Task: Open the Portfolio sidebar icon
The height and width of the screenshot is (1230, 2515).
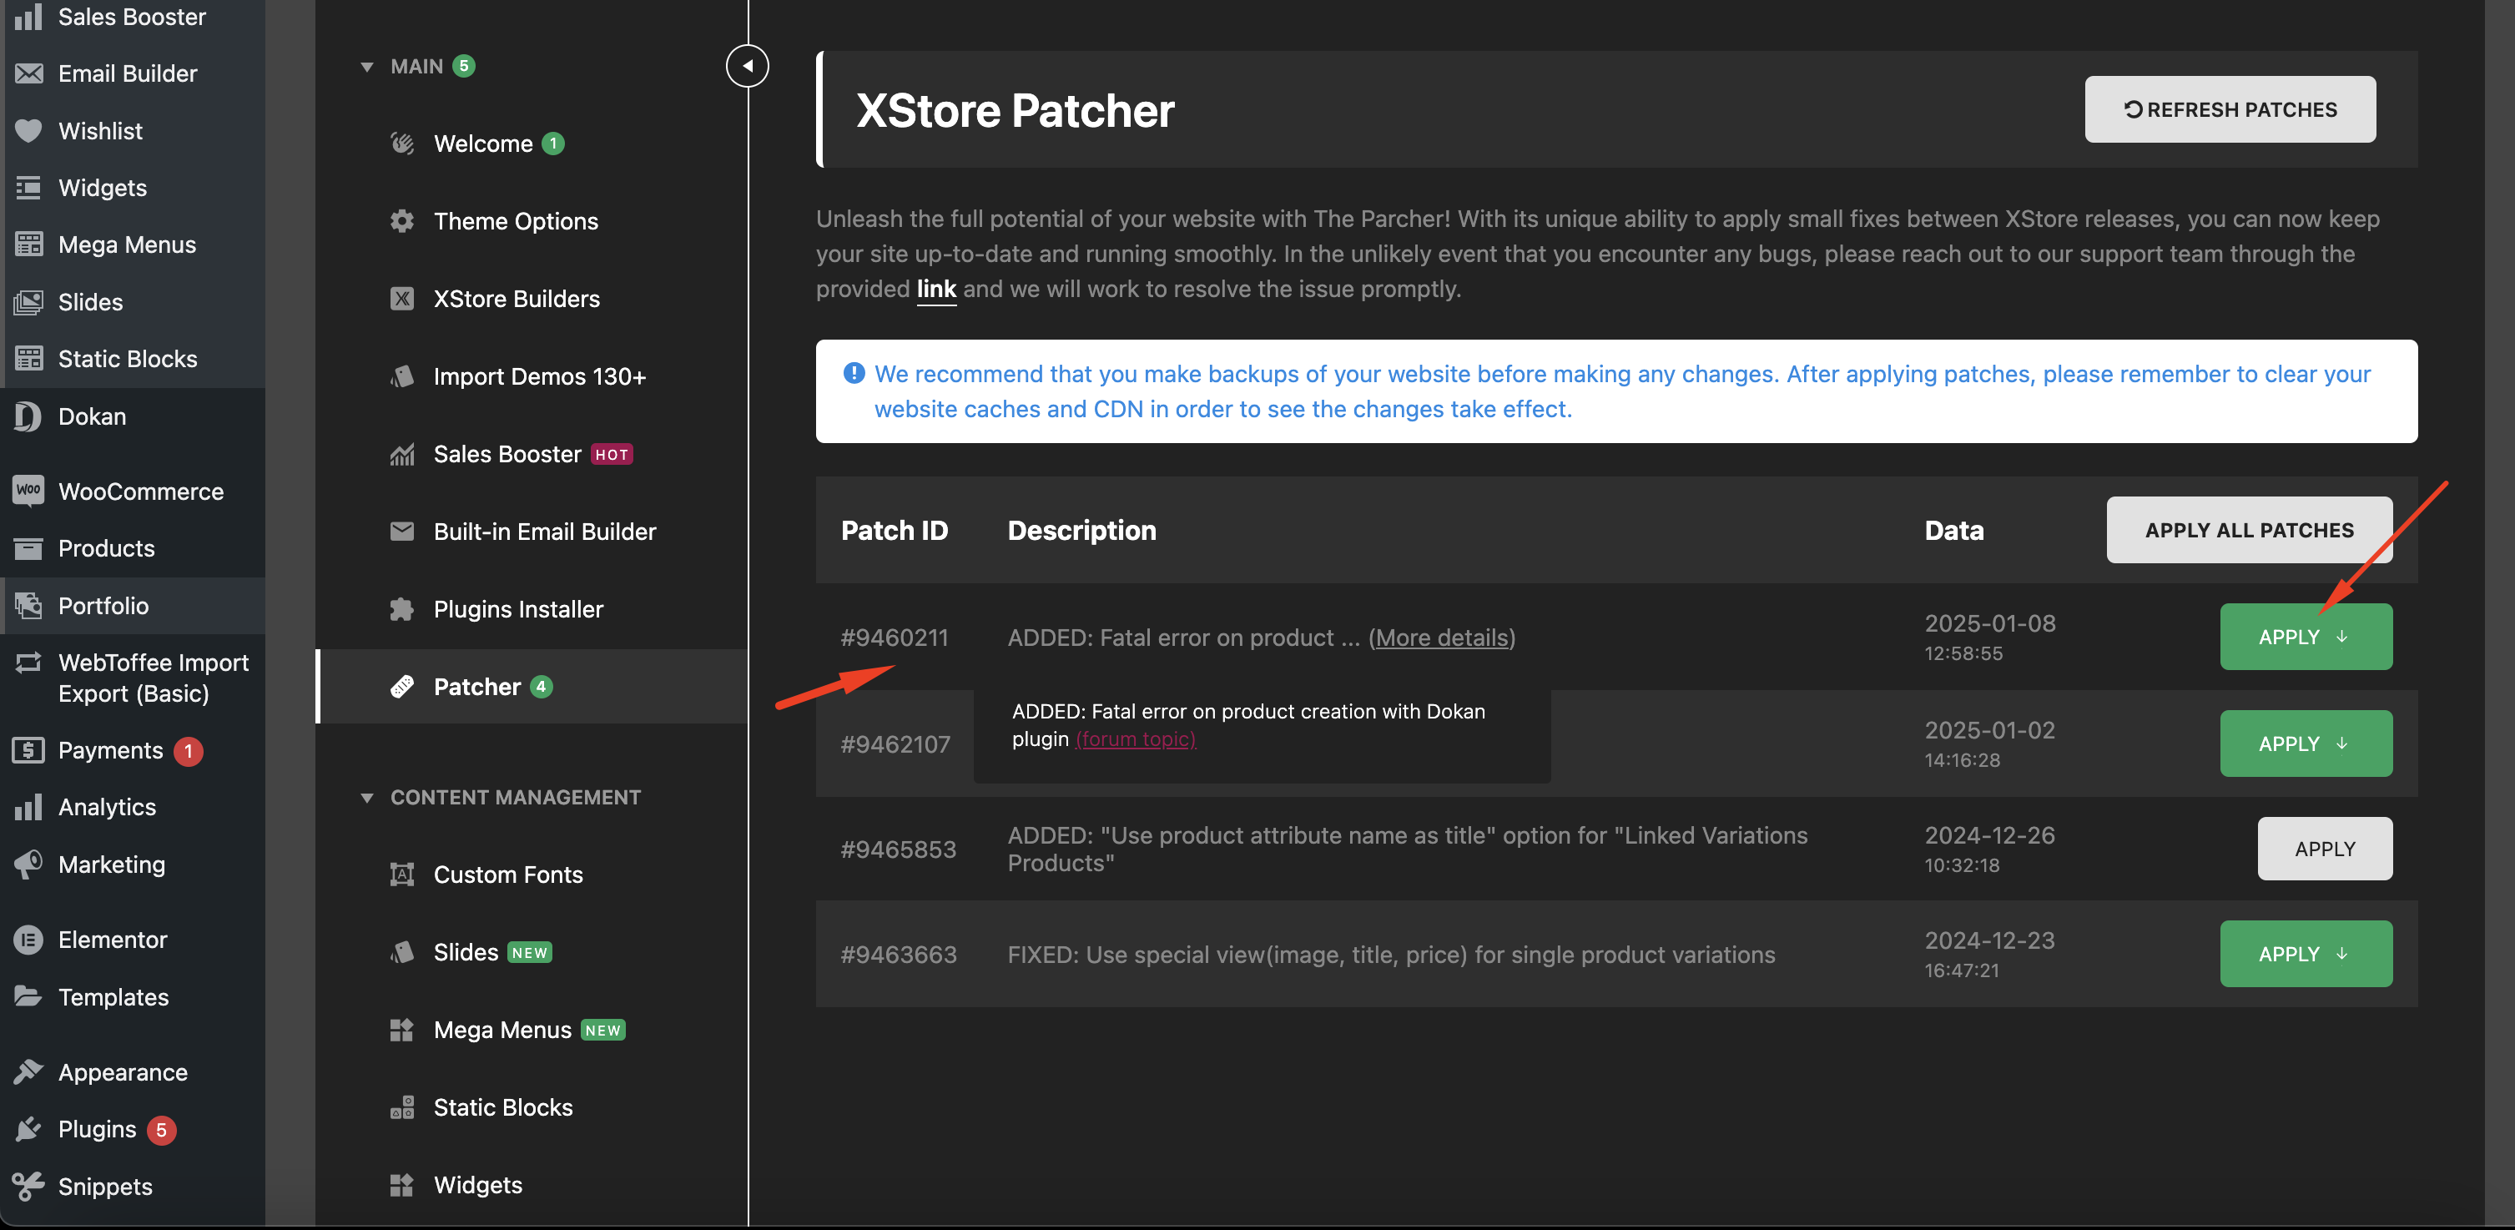Action: click(28, 605)
